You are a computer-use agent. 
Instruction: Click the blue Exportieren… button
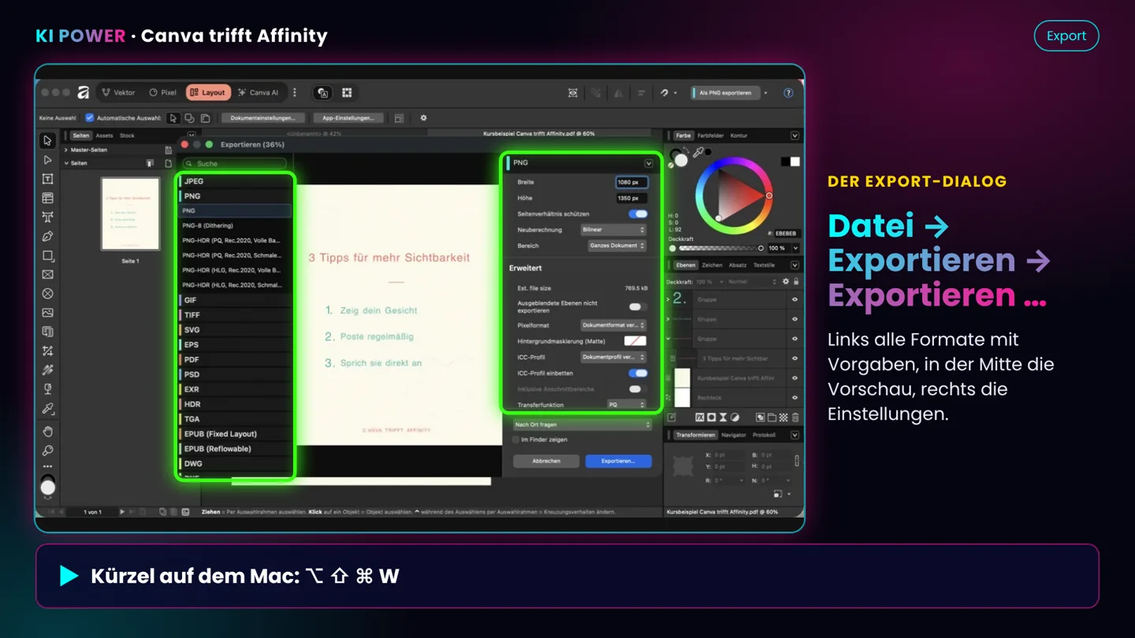pyautogui.click(x=619, y=461)
